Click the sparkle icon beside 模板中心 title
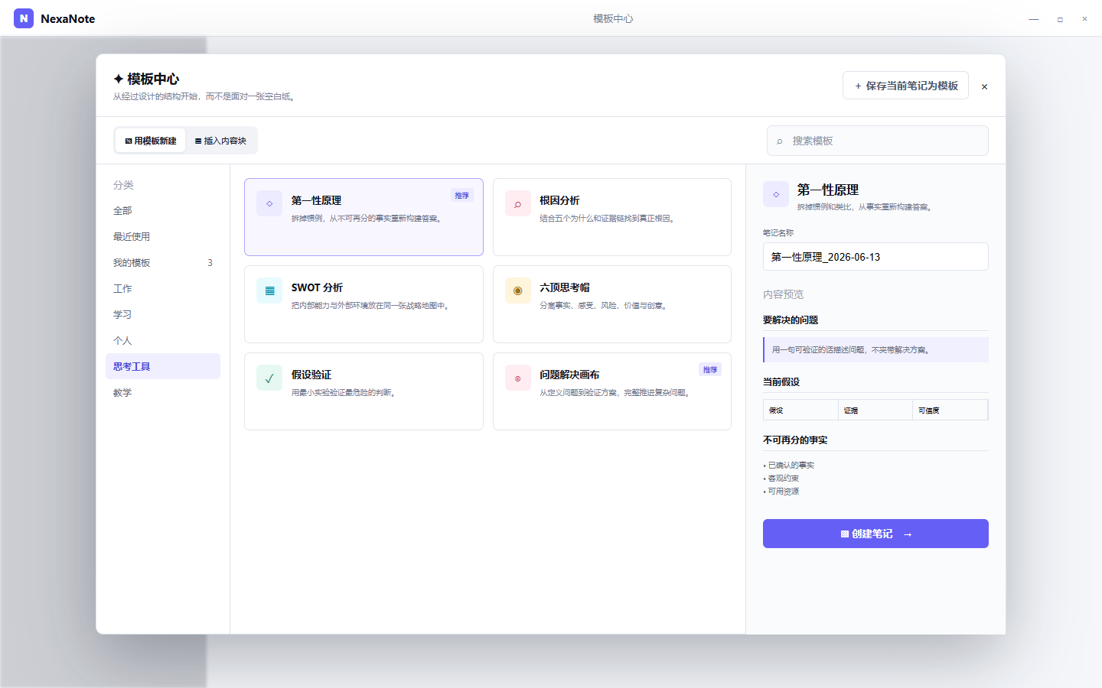 click(x=119, y=79)
